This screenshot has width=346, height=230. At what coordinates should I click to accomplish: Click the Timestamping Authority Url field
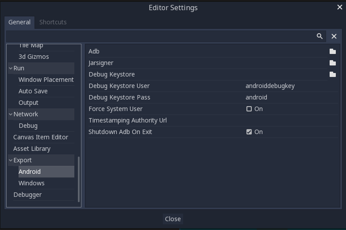(x=290, y=120)
